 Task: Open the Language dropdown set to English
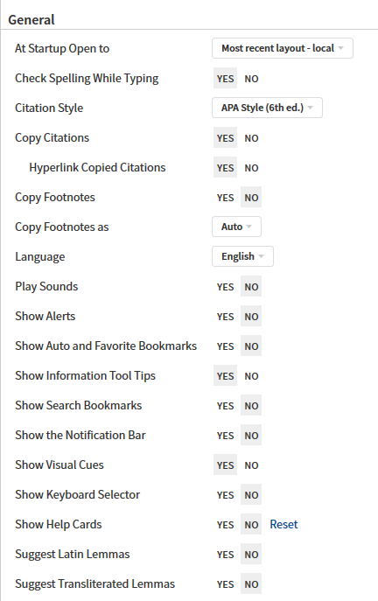coord(242,256)
